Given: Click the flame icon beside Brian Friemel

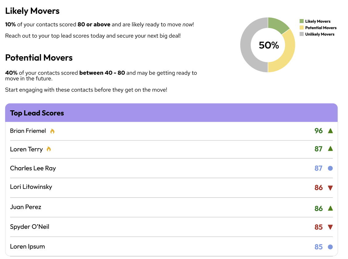Looking at the screenshot, I should click(x=52, y=131).
